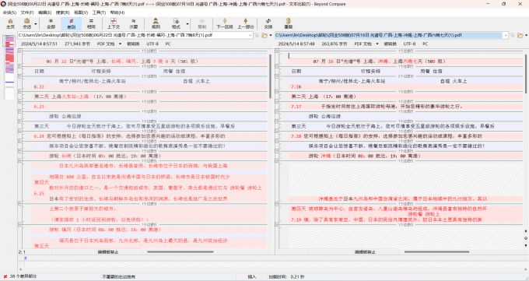This screenshot has height=281, width=529.
Task: Open the 帮助(H) menu
Action: pyautogui.click(x=117, y=12)
